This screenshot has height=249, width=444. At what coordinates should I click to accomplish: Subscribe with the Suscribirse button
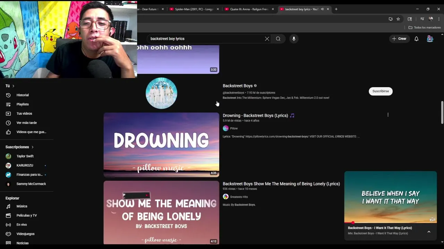coord(381,91)
